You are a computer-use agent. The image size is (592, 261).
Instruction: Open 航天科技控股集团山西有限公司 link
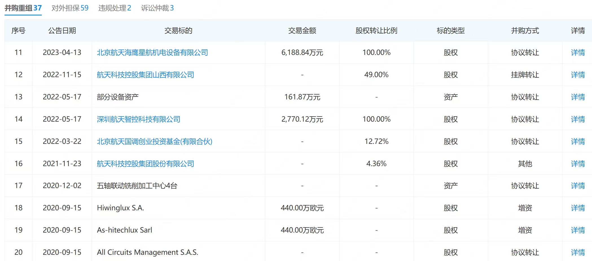pos(145,75)
